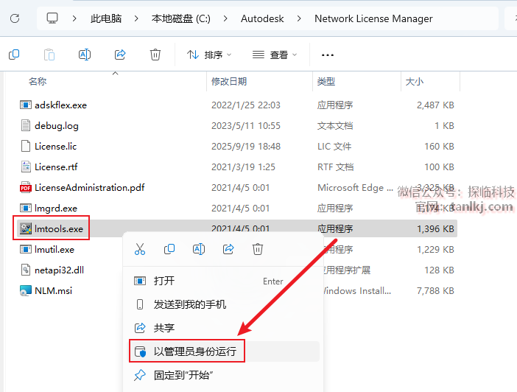Click the License.rtf document icon
This screenshot has height=392, width=517.
(26, 167)
